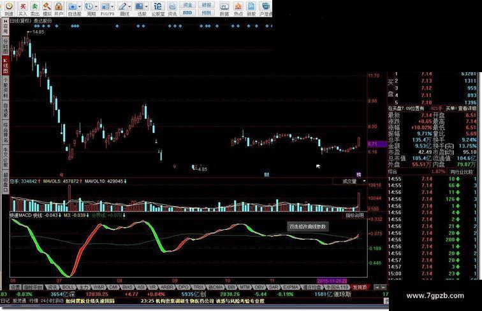This screenshot has height=311, width=482.
Task: Click the 资金 button in toolbar
Action: click(x=187, y=5)
